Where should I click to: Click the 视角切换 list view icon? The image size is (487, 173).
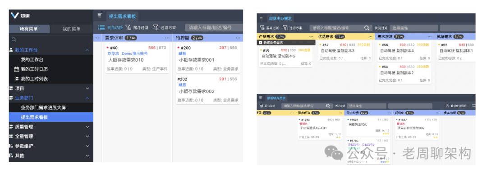pyautogui.click(x=101, y=27)
